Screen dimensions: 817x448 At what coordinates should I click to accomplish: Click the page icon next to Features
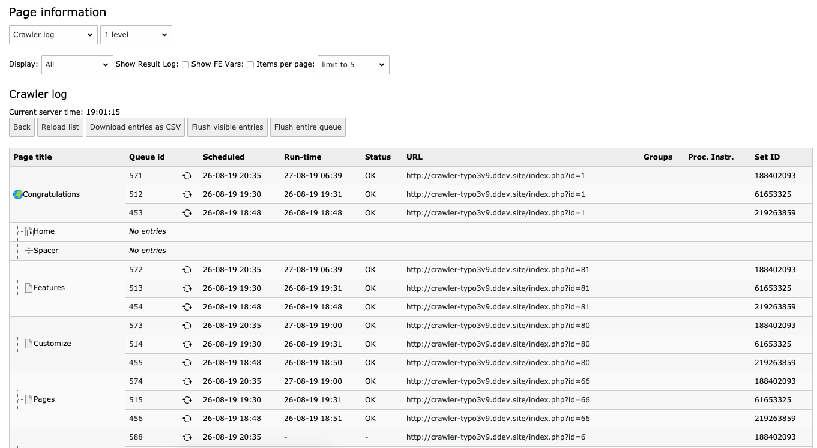(29, 288)
